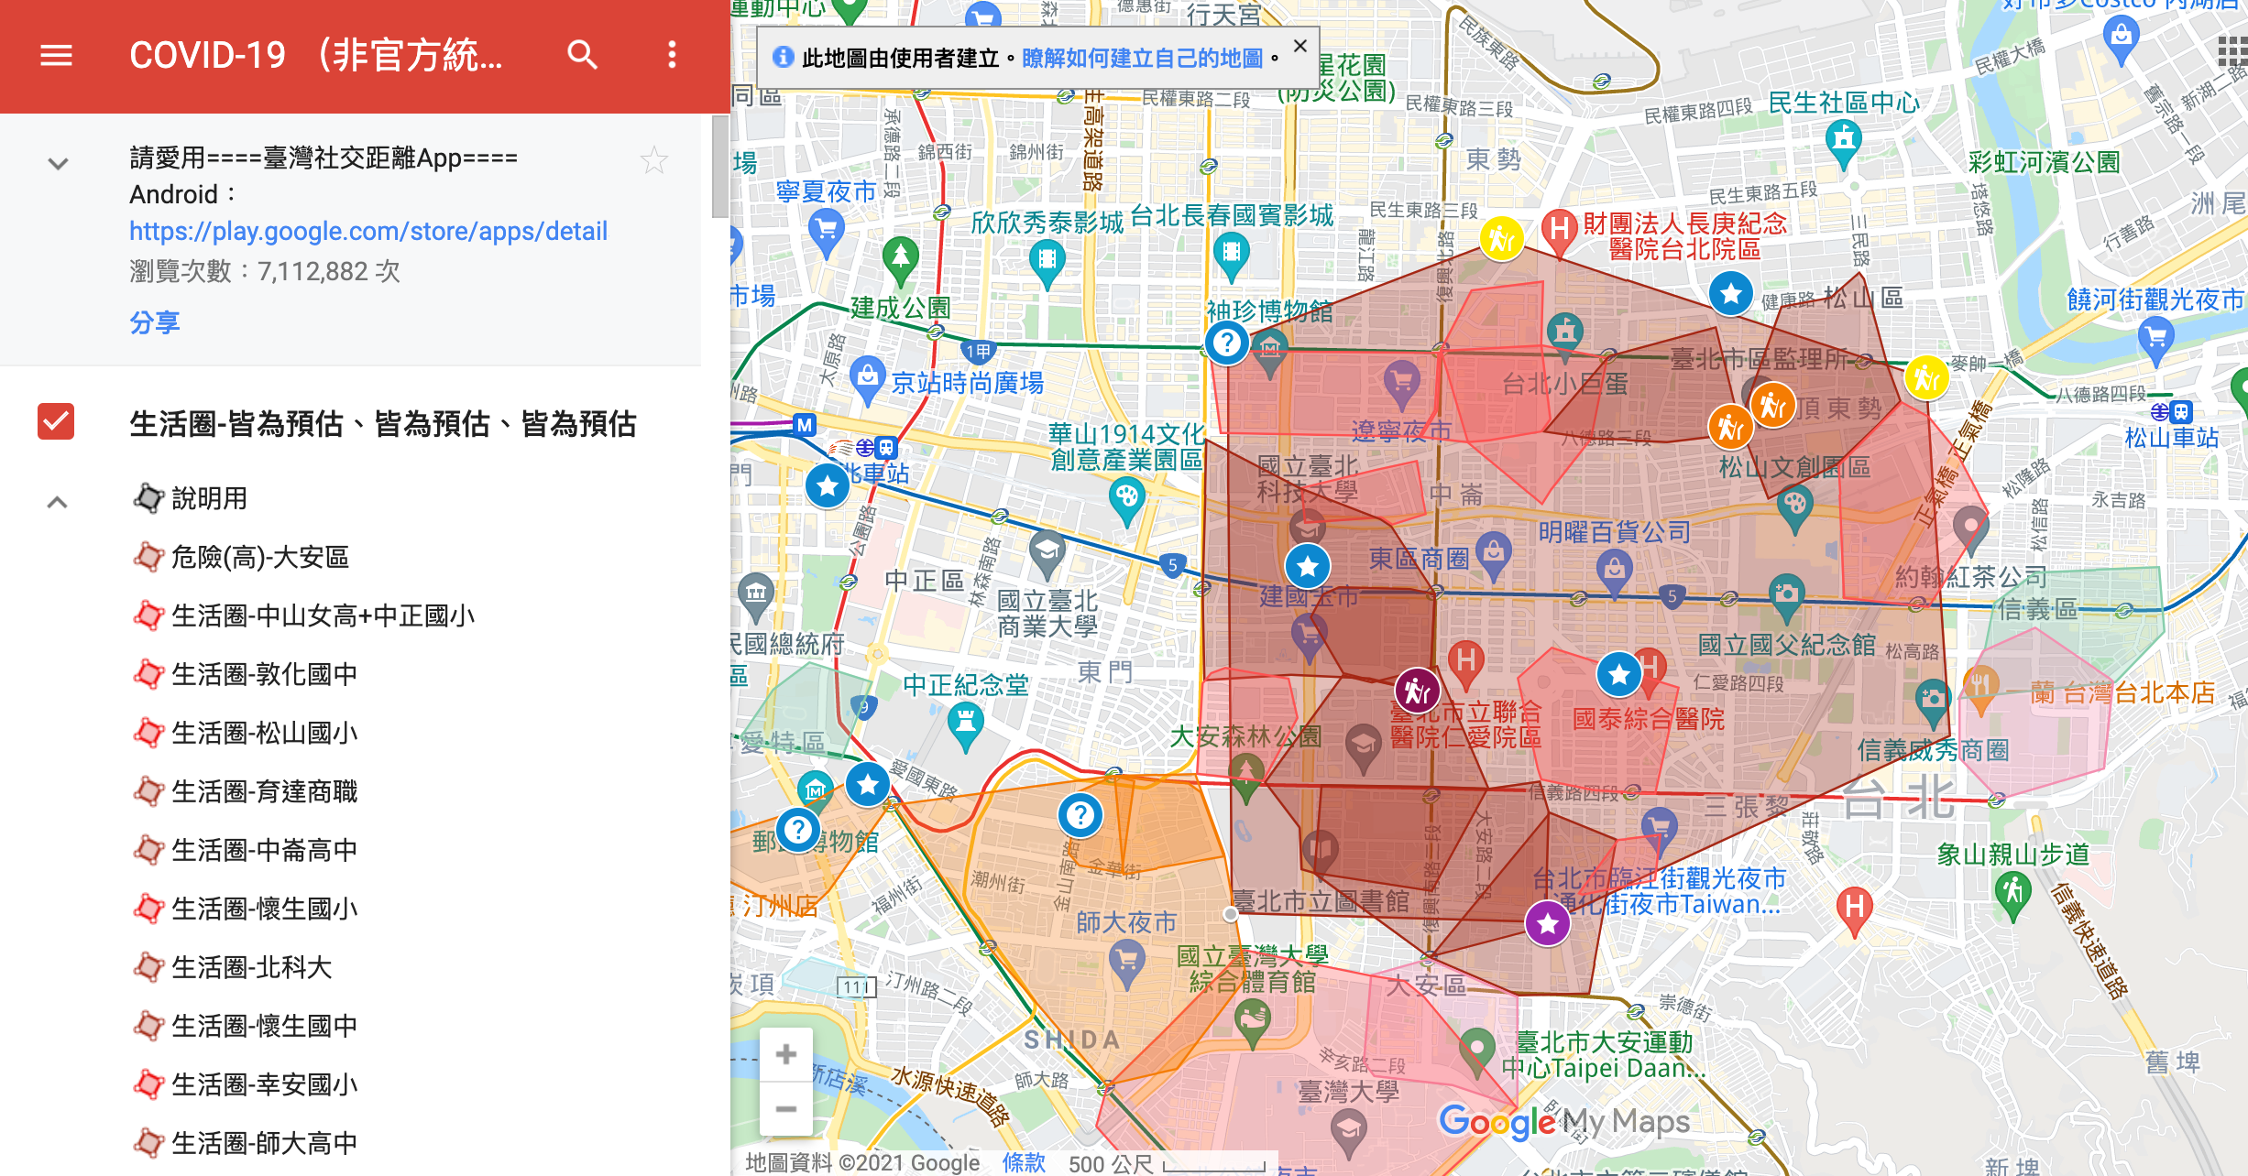Open Google apps grid icon
This screenshot has width=2248, height=1176.
[2234, 51]
